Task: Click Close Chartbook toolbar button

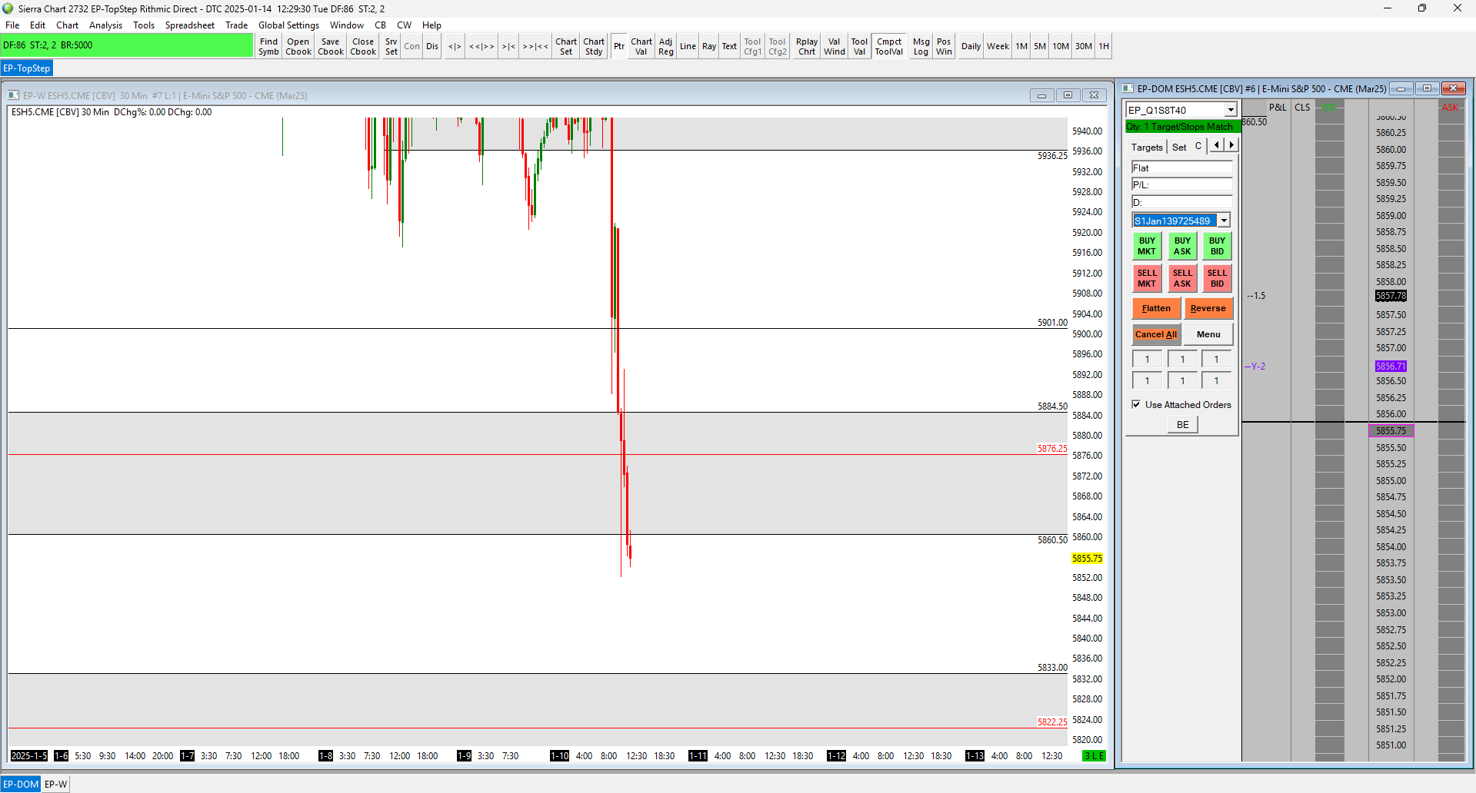Action: [x=363, y=46]
